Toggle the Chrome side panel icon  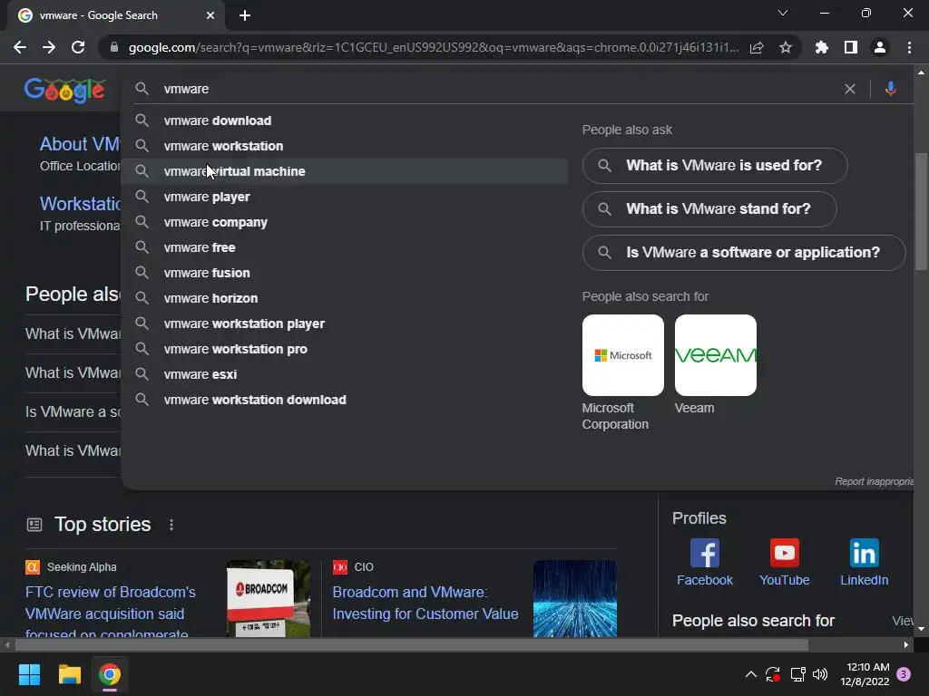pos(851,47)
